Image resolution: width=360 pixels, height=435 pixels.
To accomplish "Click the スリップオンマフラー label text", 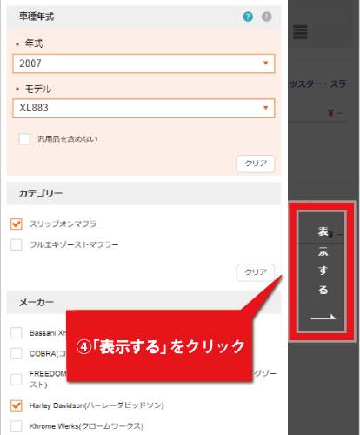I will pos(66,224).
